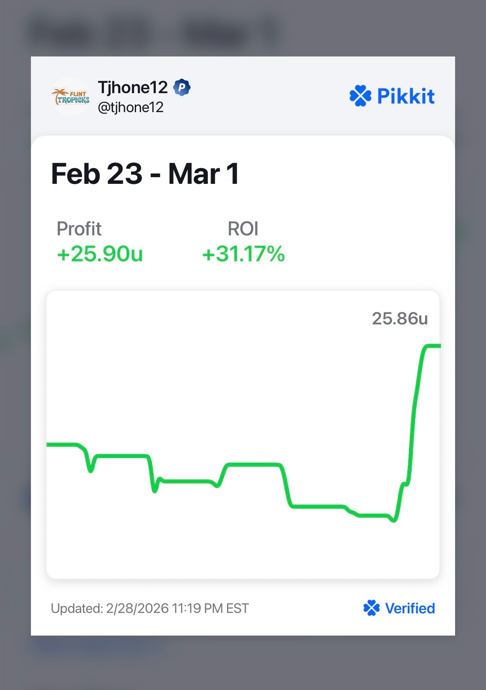This screenshot has width=486, height=690.
Task: Tap the Verified label text
Action: click(x=410, y=608)
